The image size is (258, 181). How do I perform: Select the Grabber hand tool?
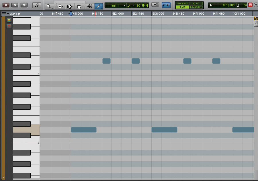[79, 6]
